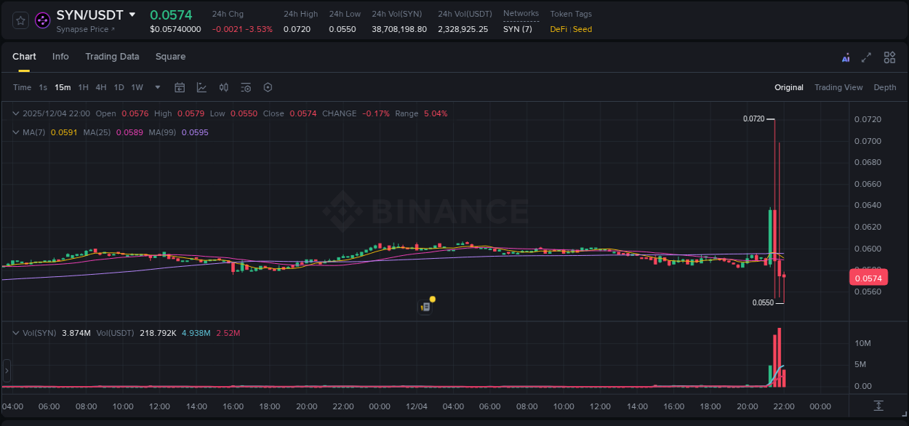Viewport: 909px width, 426px height.
Task: Switch to the Depth view
Action: coord(884,87)
